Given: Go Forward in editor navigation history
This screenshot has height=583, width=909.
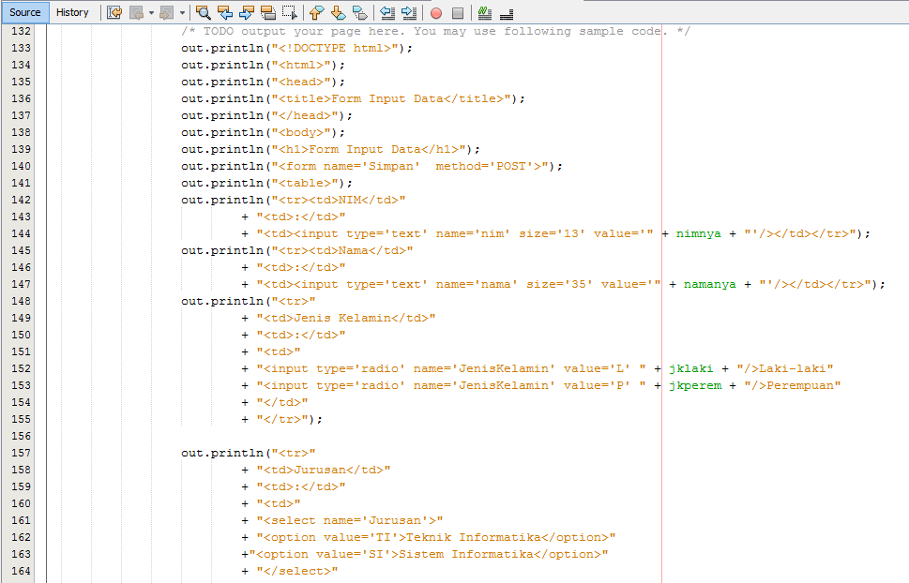Looking at the screenshot, I should click(166, 13).
